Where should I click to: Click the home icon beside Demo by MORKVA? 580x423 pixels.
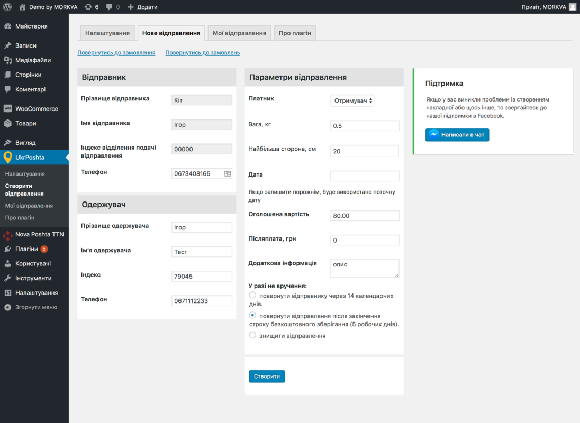22,7
